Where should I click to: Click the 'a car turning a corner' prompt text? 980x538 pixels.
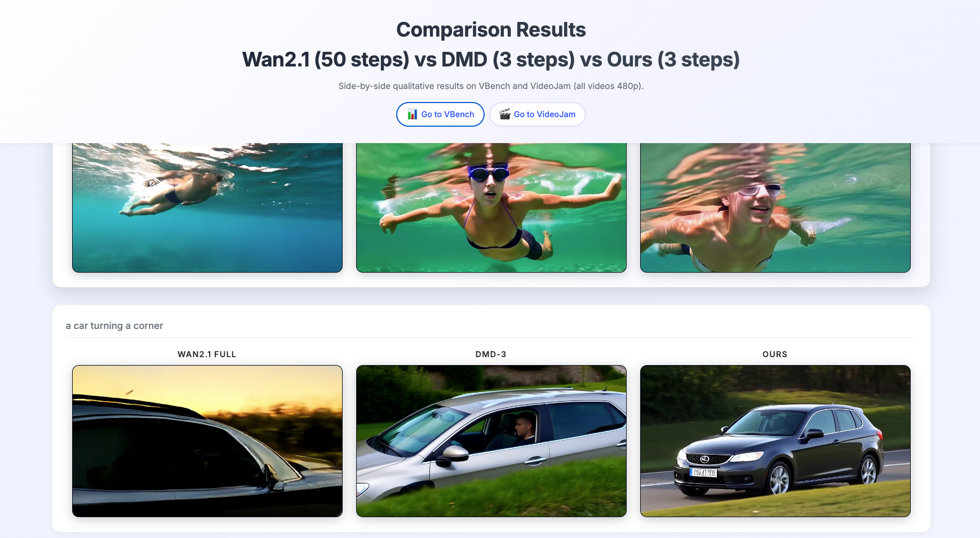114,326
